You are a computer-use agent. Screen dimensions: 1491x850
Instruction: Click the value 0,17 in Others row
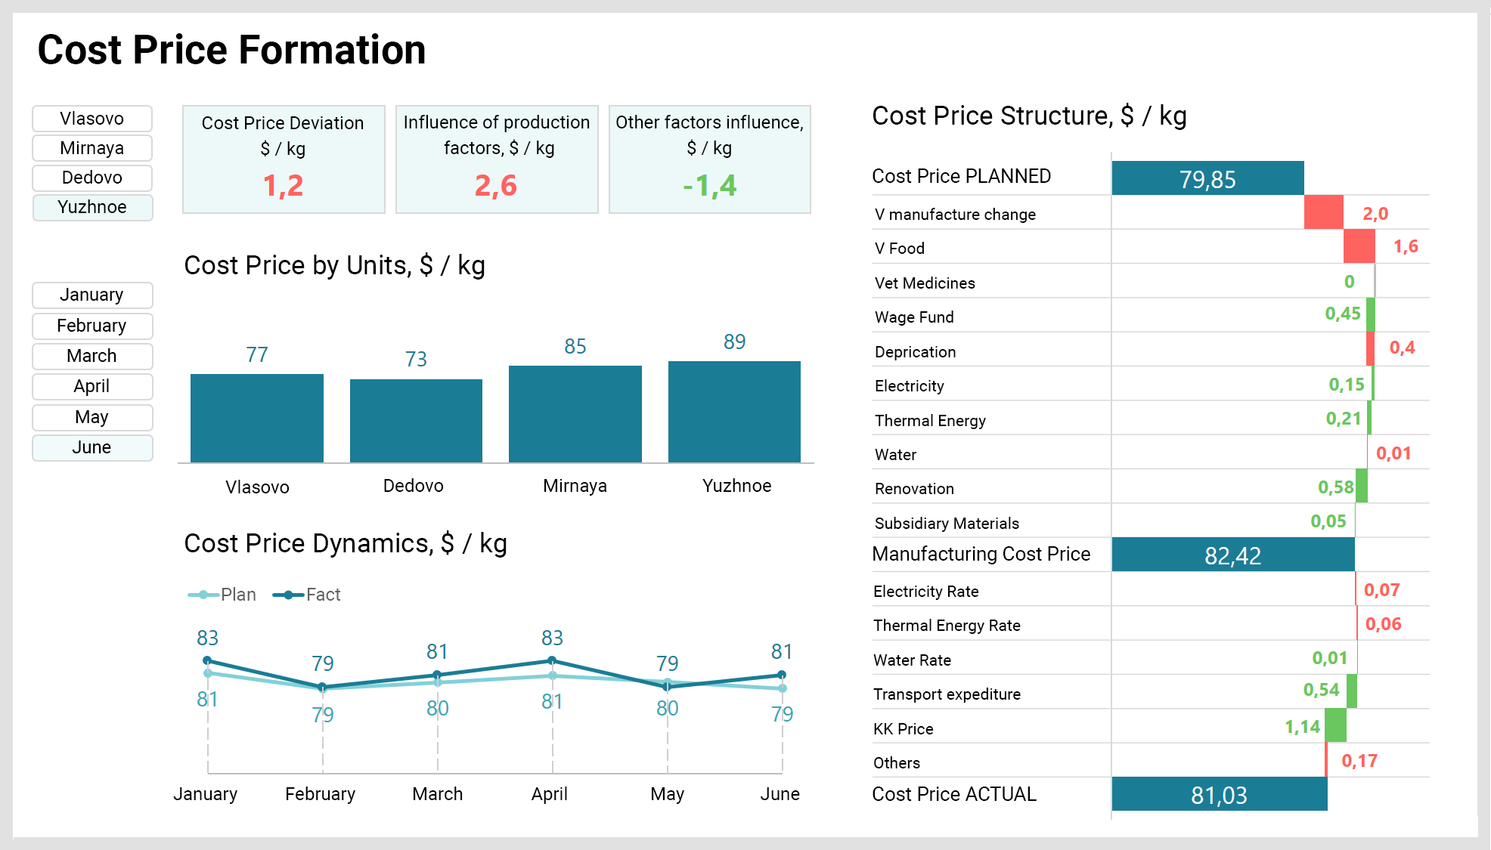[1359, 761]
